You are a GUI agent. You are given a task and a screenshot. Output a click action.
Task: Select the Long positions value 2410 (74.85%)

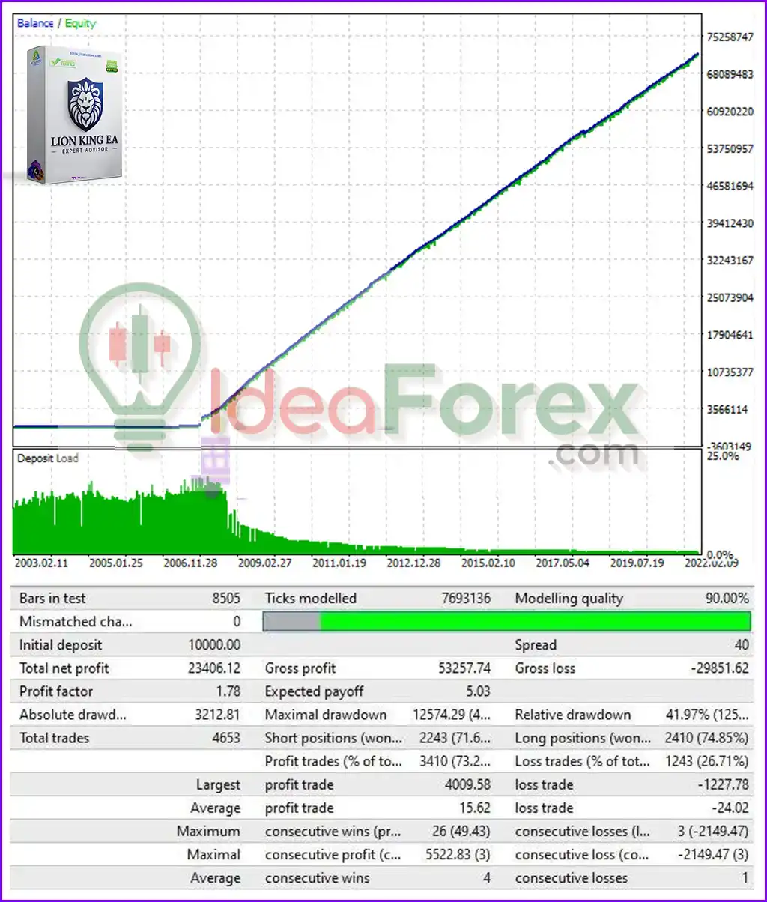pyautogui.click(x=706, y=737)
